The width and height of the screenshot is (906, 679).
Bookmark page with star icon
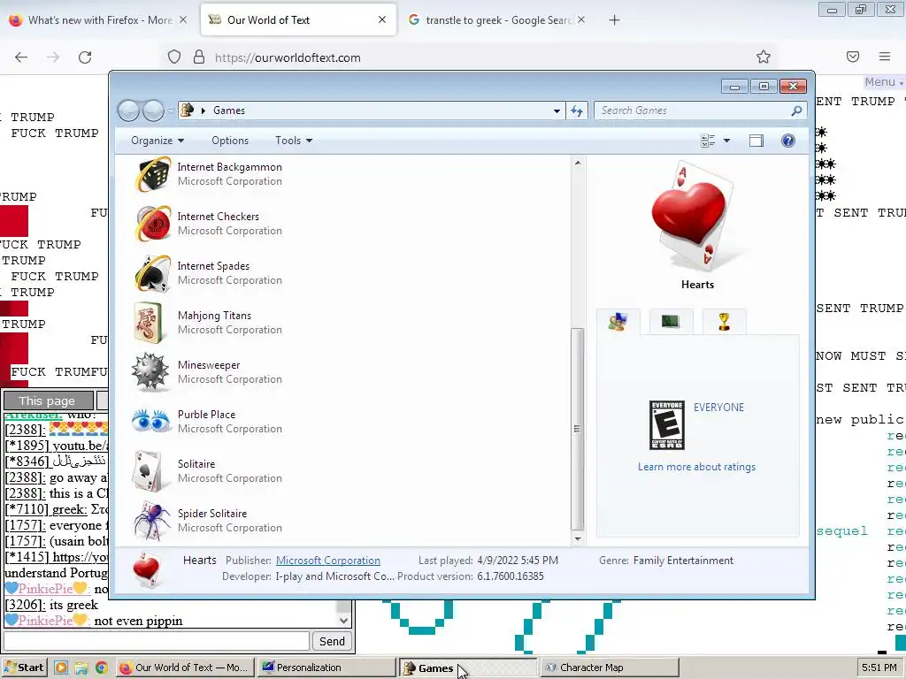[x=764, y=57]
